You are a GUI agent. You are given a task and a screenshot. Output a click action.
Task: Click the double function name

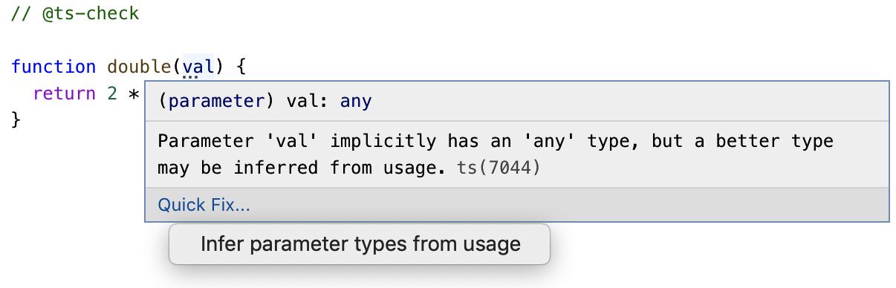click(139, 67)
